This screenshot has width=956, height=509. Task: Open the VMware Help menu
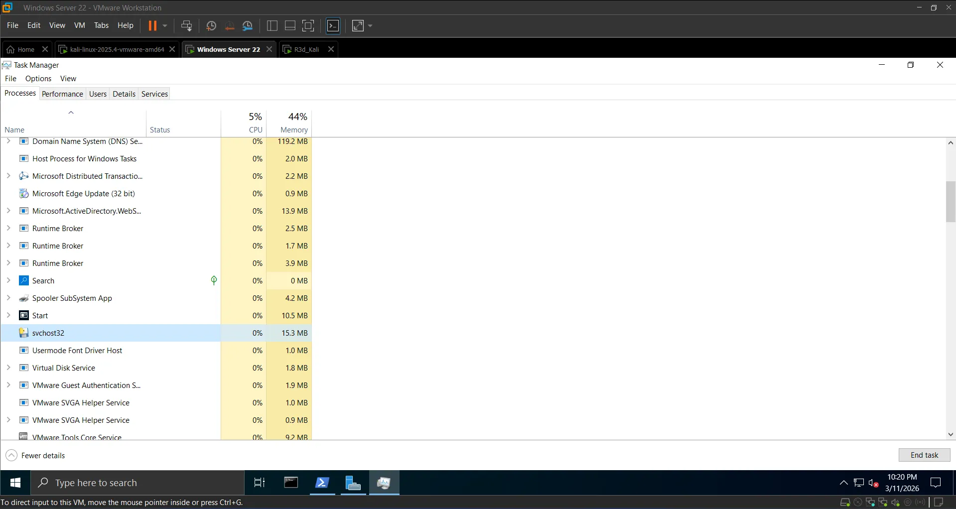point(126,25)
